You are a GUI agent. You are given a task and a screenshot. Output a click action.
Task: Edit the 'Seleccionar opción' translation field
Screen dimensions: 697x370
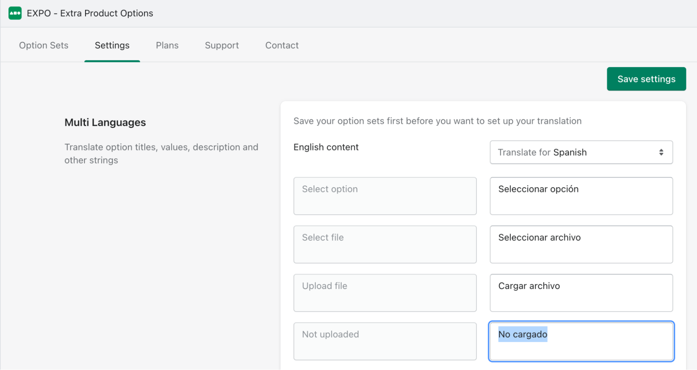581,196
